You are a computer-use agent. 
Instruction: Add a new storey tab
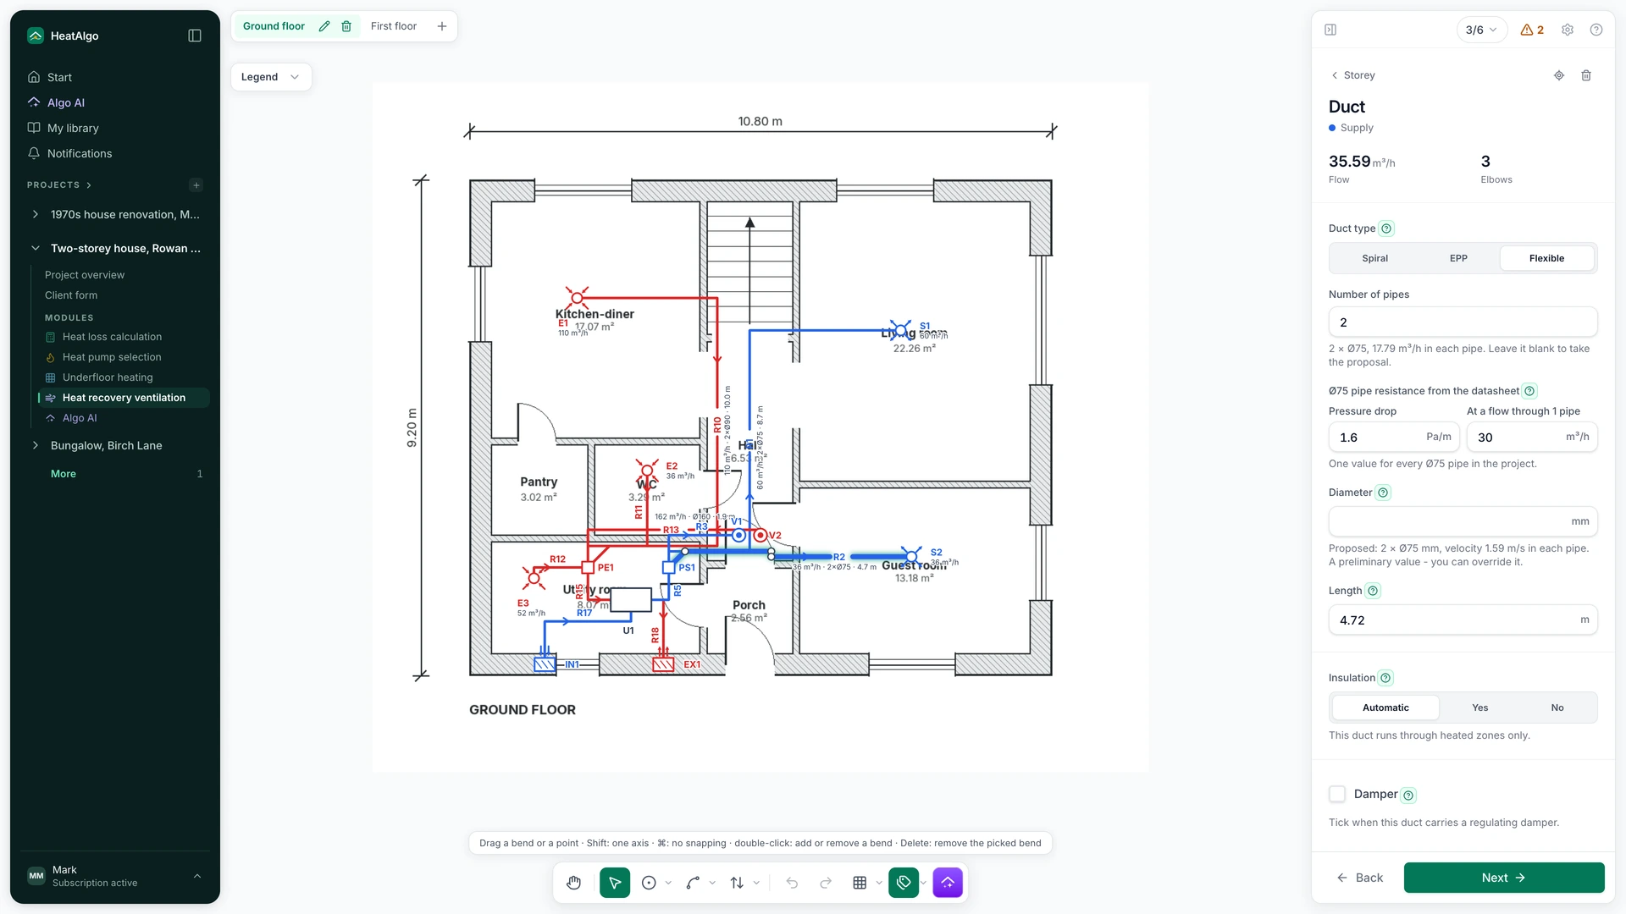pos(442,26)
